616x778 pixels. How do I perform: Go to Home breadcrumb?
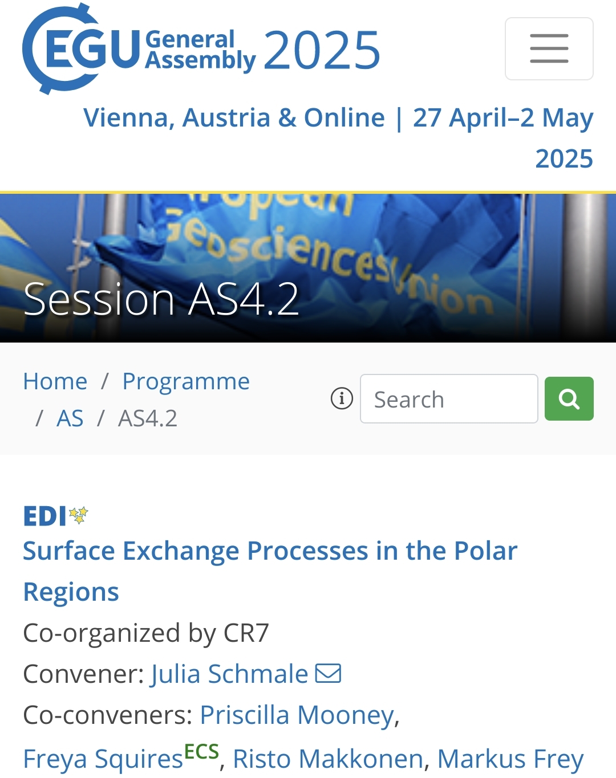(55, 381)
